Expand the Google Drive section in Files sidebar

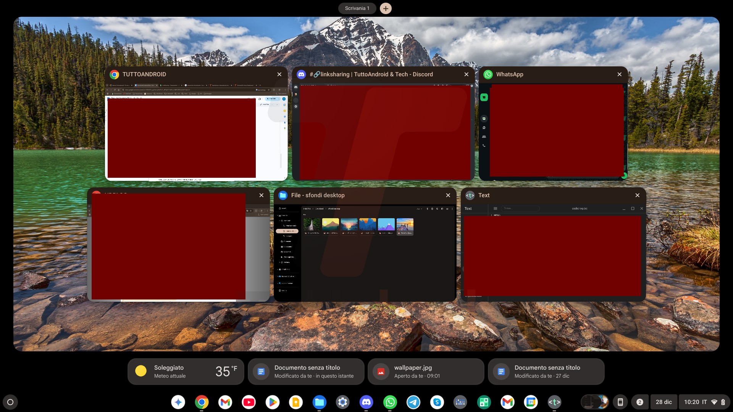tap(278, 269)
